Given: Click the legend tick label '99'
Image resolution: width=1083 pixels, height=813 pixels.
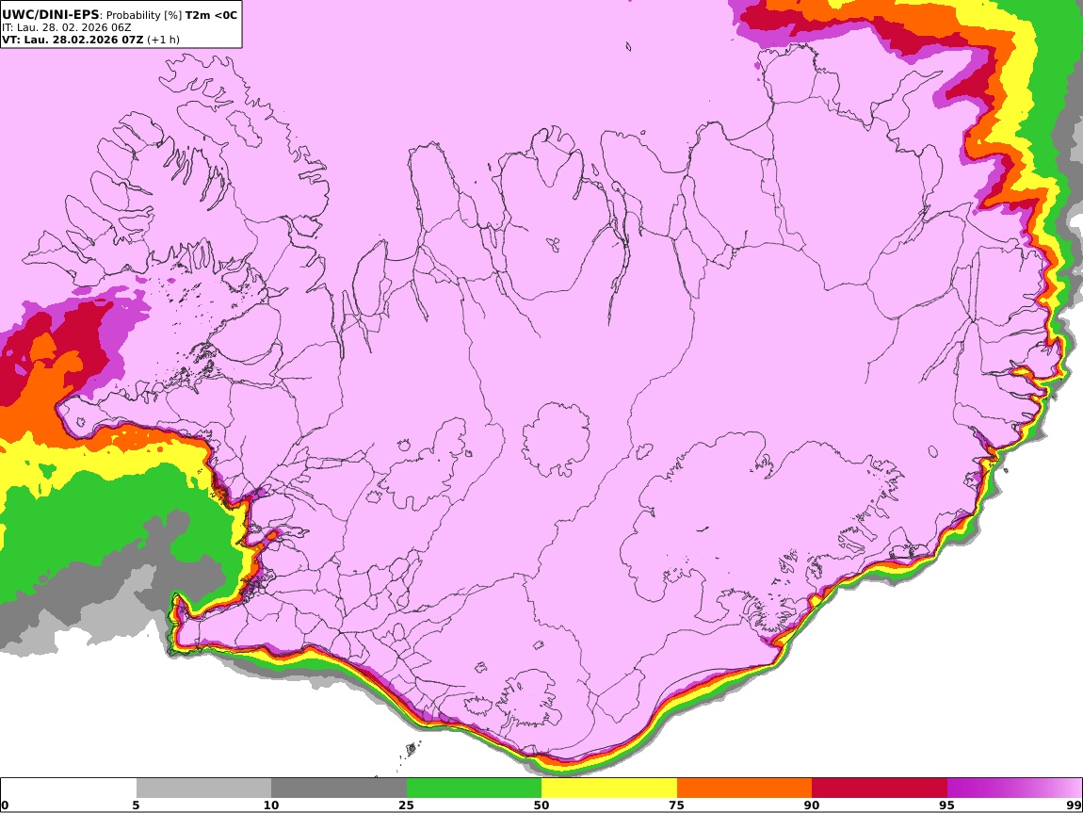Looking at the screenshot, I should click(x=1074, y=805).
